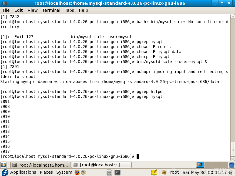Select the second workspace in the switcher

208,165
